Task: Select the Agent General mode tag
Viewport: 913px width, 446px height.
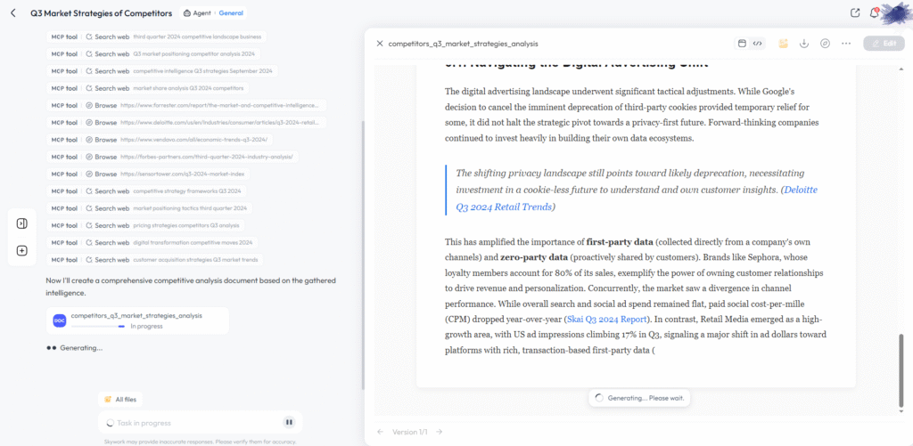Action: pyautogui.click(x=213, y=13)
